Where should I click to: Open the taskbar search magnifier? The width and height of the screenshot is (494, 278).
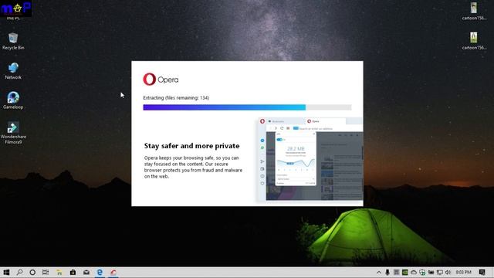tap(19, 273)
